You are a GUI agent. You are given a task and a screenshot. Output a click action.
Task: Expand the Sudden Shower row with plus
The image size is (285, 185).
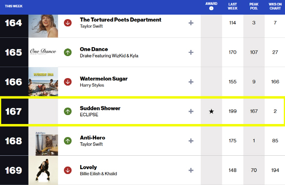point(191,111)
